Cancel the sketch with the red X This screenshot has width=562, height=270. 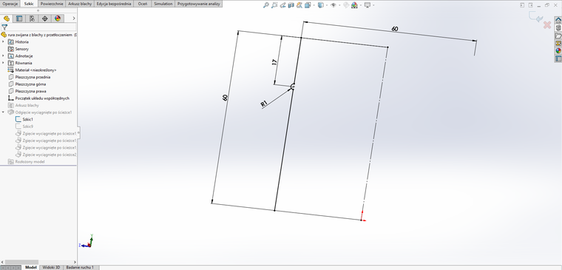[x=547, y=24]
